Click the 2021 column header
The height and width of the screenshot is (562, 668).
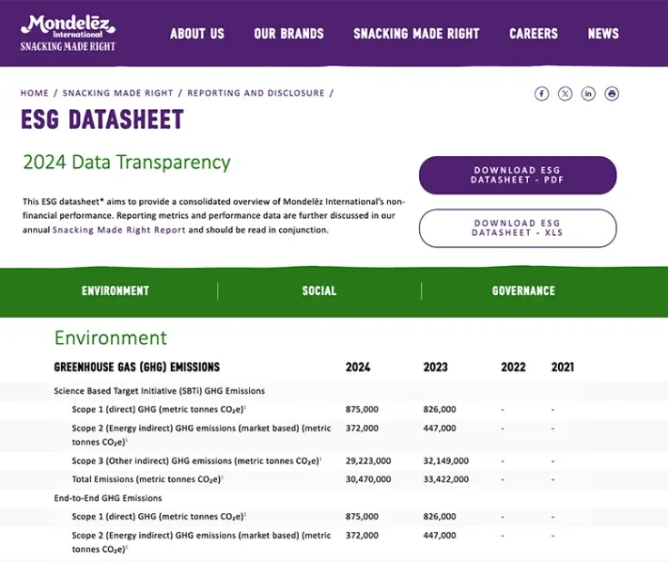(563, 367)
